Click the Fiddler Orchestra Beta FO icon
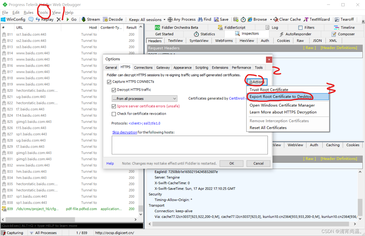 coord(157,27)
